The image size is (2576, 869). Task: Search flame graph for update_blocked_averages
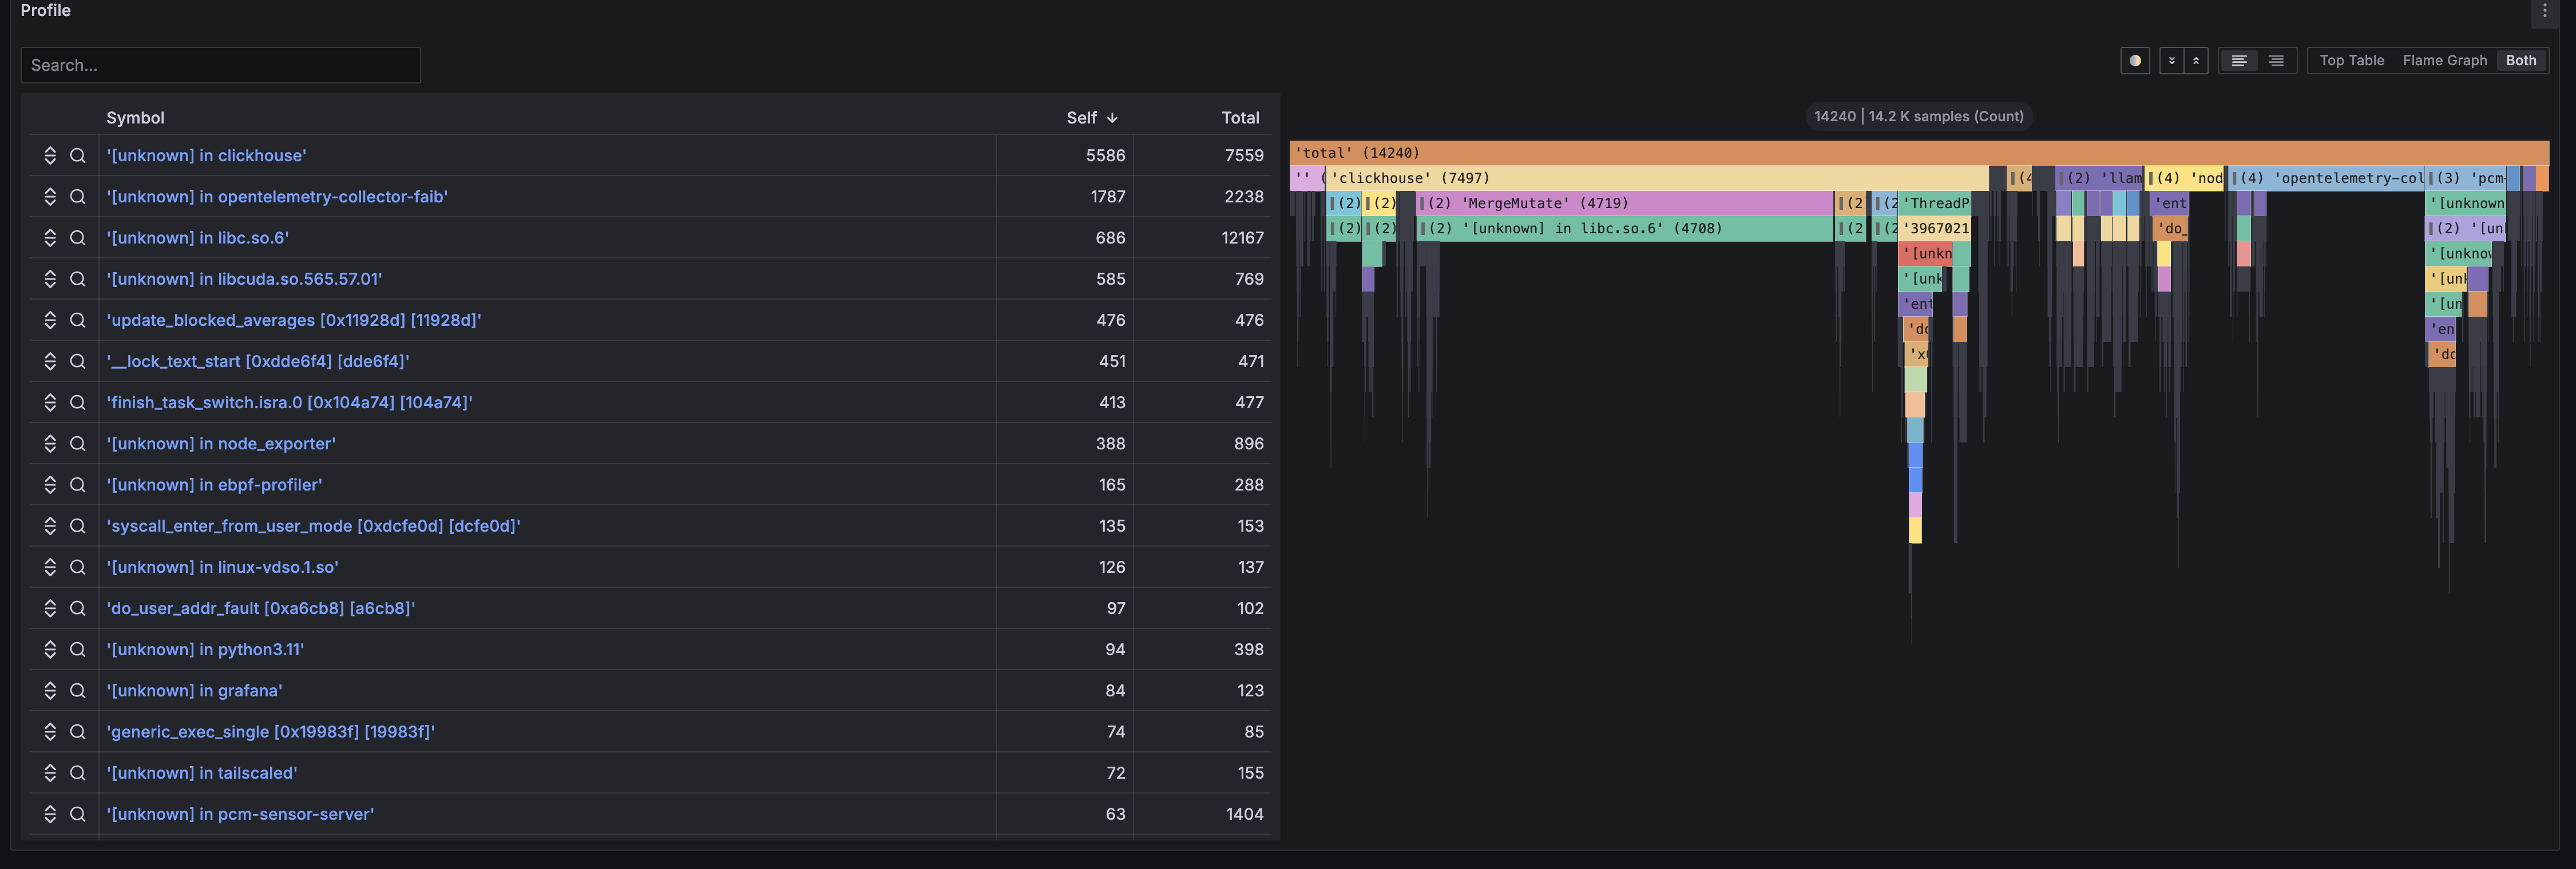77,320
